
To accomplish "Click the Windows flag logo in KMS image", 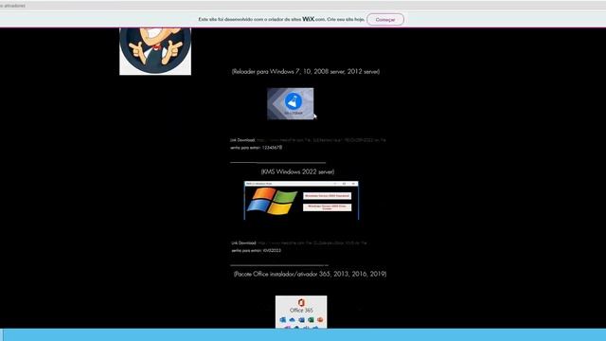I will (272, 201).
